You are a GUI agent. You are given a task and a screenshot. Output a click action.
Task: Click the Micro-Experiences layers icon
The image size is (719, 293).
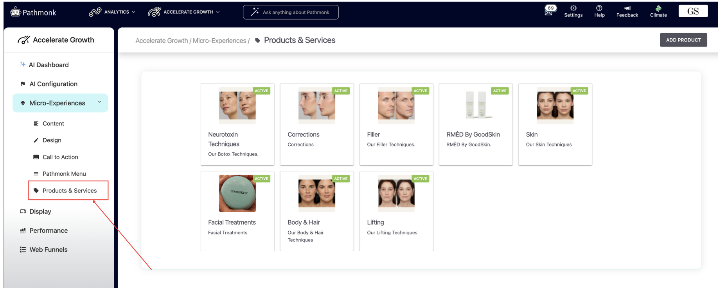(23, 103)
